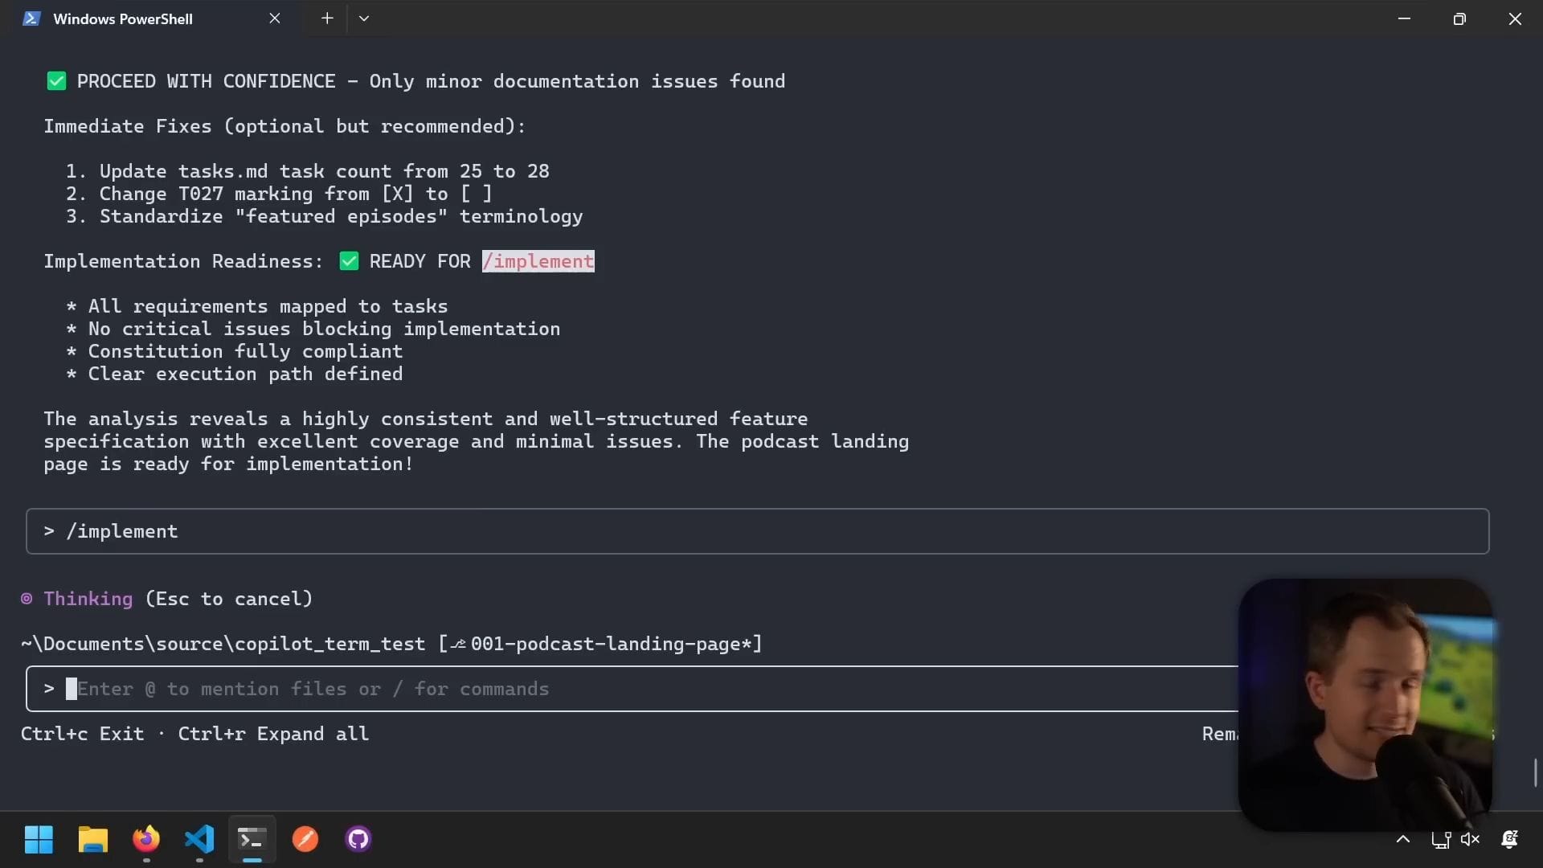Show hidden system tray icons chevron

click(1403, 839)
